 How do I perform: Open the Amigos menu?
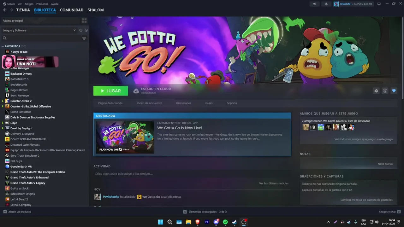point(29,4)
